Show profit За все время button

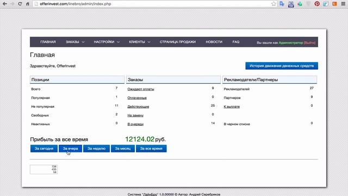(151, 149)
